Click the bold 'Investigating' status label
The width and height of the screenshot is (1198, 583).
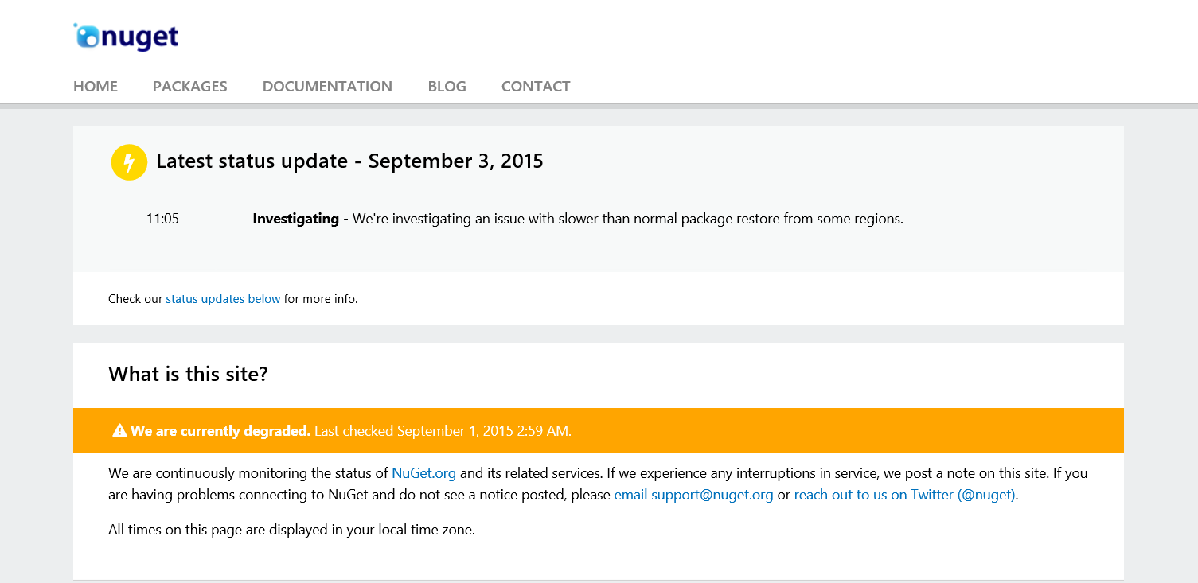pos(295,219)
